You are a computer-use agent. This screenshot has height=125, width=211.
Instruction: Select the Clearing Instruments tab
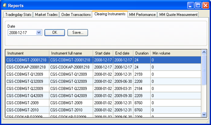[110, 14]
